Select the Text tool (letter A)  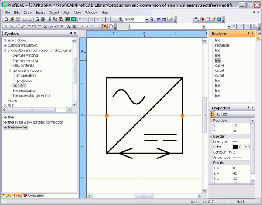point(69,26)
